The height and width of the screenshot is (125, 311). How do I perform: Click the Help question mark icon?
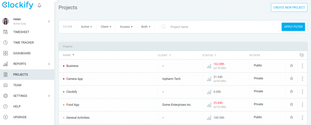click(5, 107)
